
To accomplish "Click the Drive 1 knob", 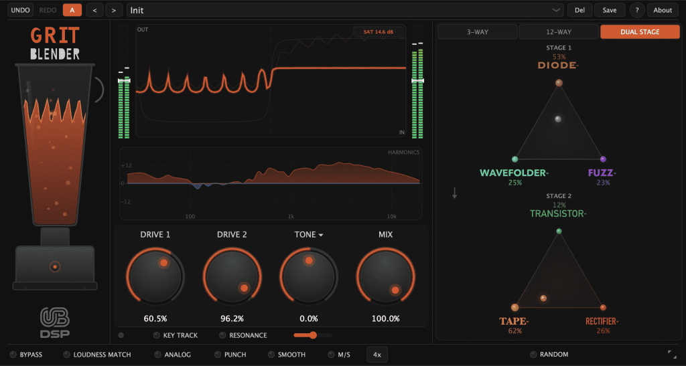I will tap(155, 276).
